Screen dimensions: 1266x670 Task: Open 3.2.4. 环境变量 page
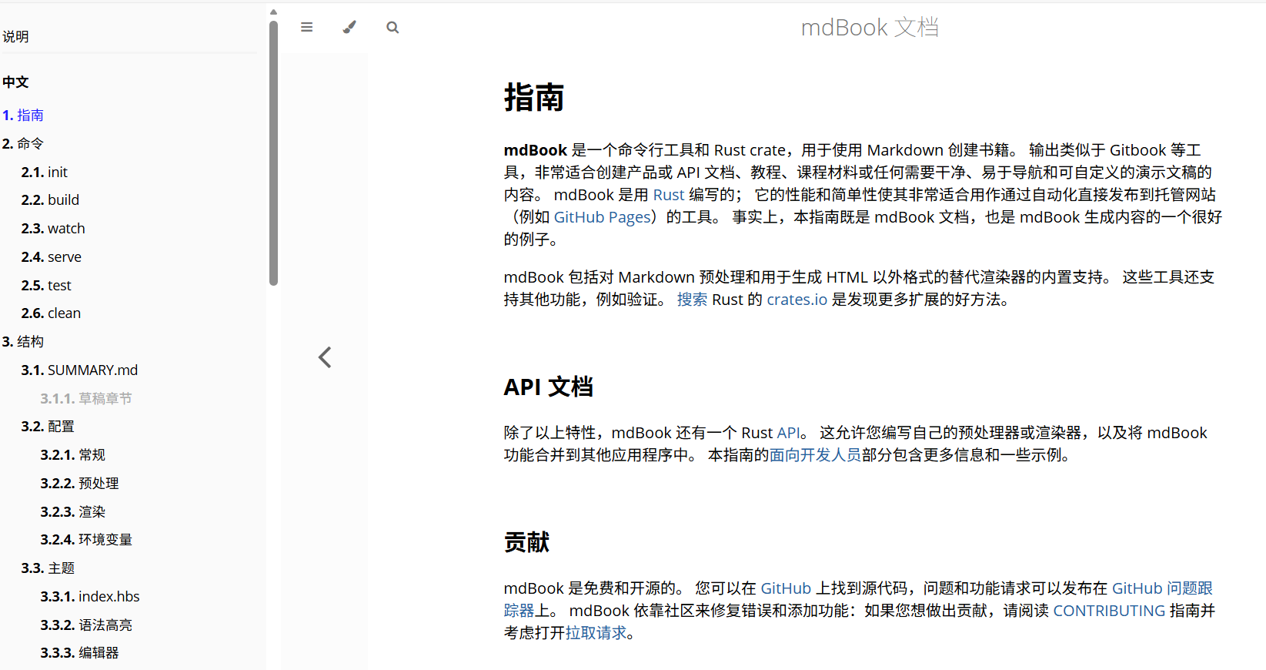pyautogui.click(x=86, y=539)
